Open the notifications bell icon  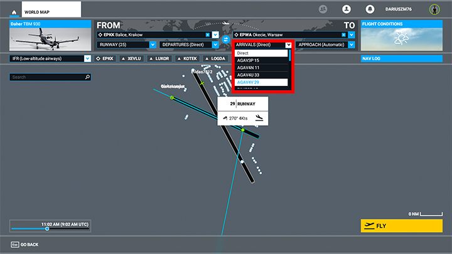pos(370,9)
